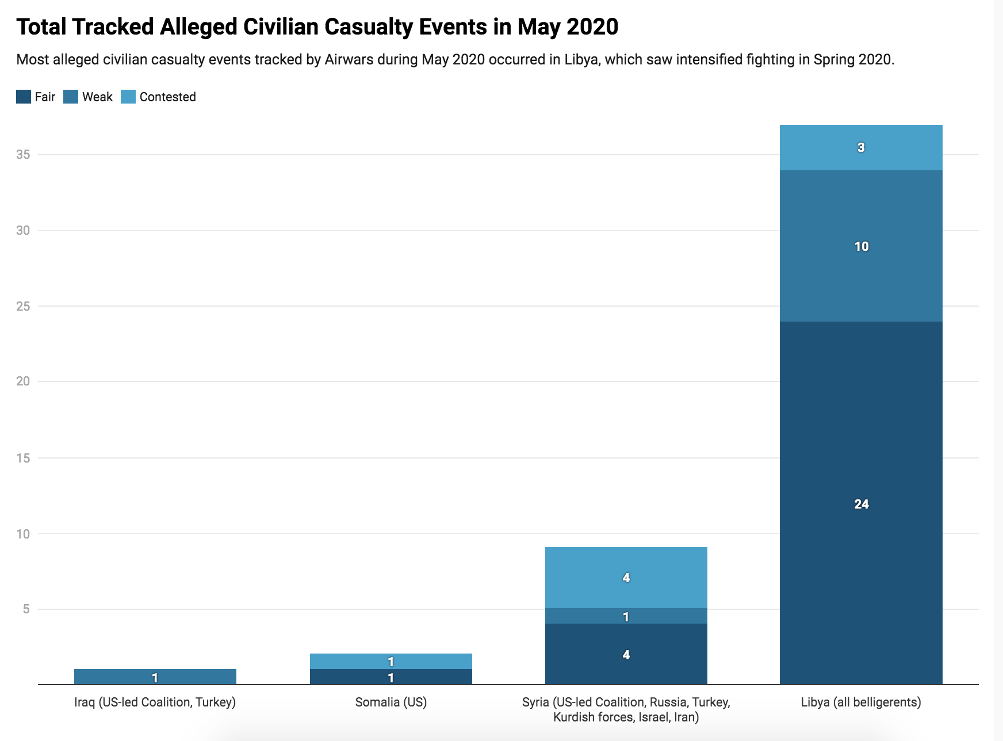
Task: Select the "Fair" legend text label
Action: (x=45, y=97)
